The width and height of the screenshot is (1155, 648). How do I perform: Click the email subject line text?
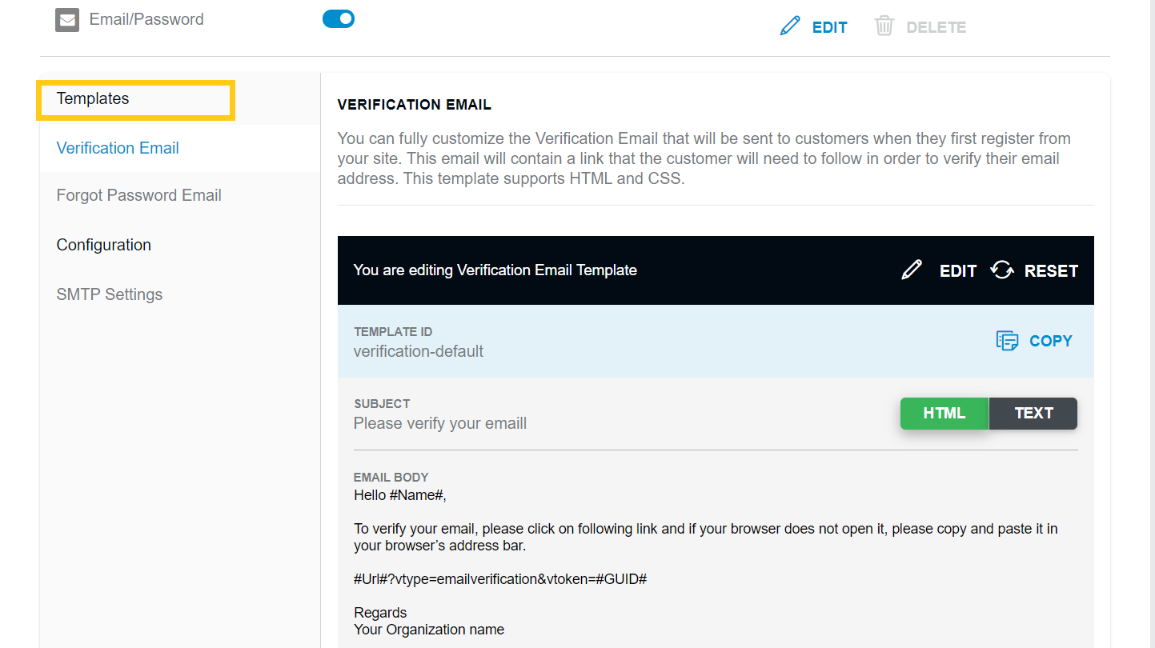pos(439,422)
